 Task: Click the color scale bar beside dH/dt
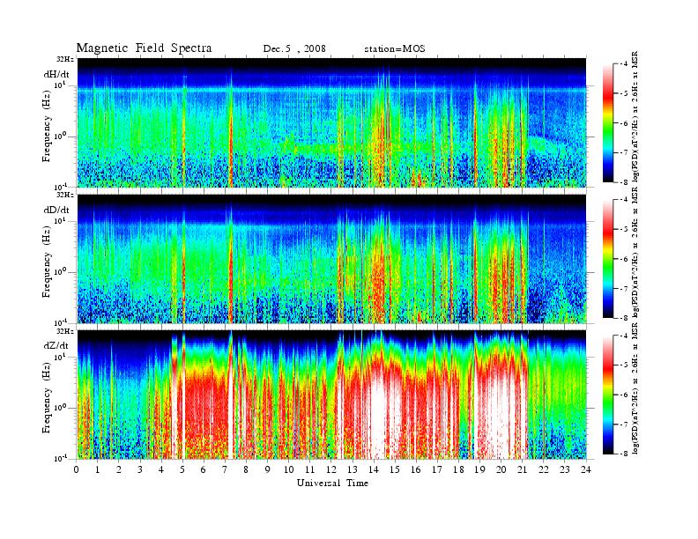pos(607,123)
